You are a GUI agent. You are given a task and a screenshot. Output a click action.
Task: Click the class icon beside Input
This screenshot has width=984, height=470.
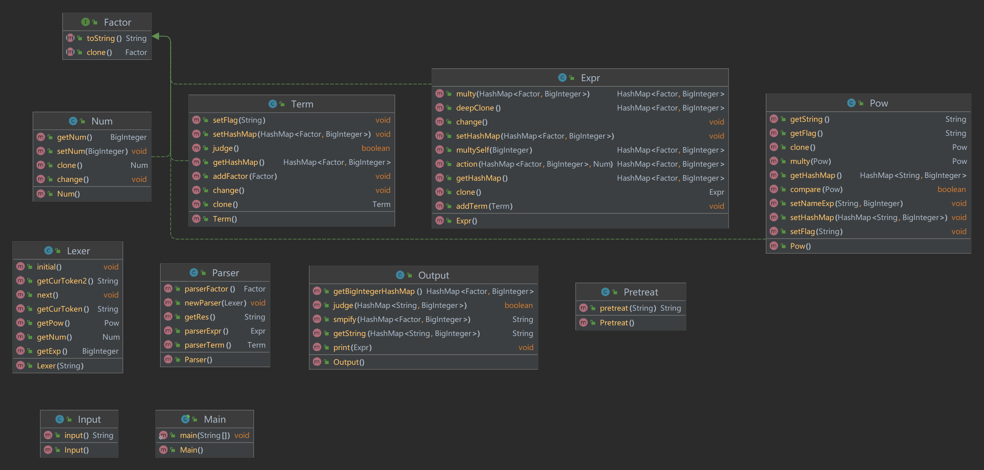pos(60,419)
